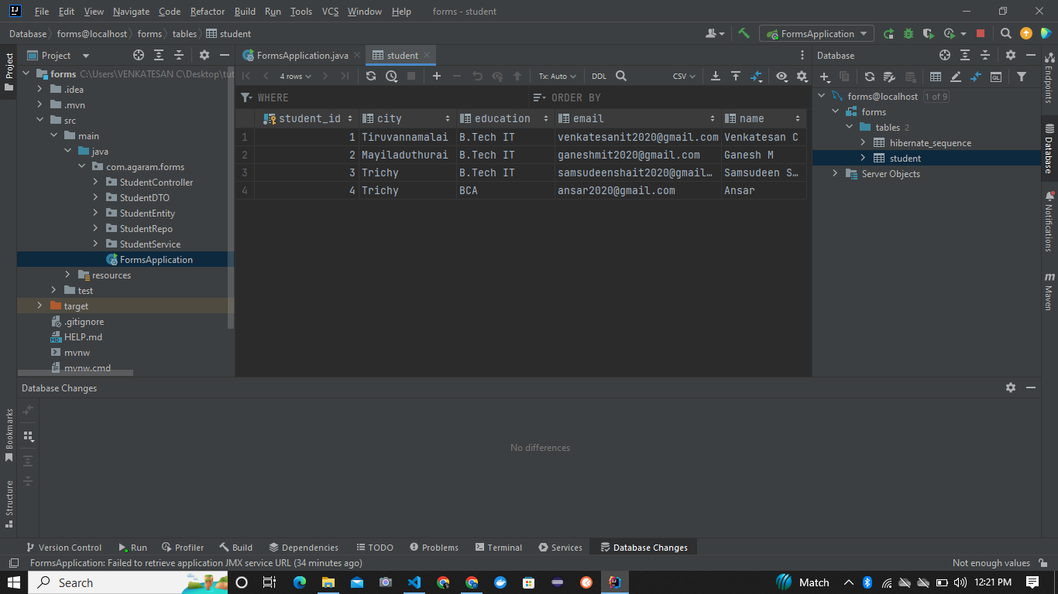Click the import data upload icon

736,76
